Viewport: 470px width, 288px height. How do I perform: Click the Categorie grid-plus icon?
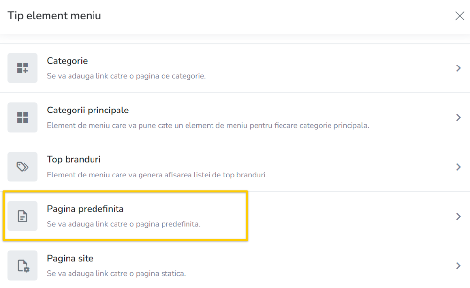point(23,68)
